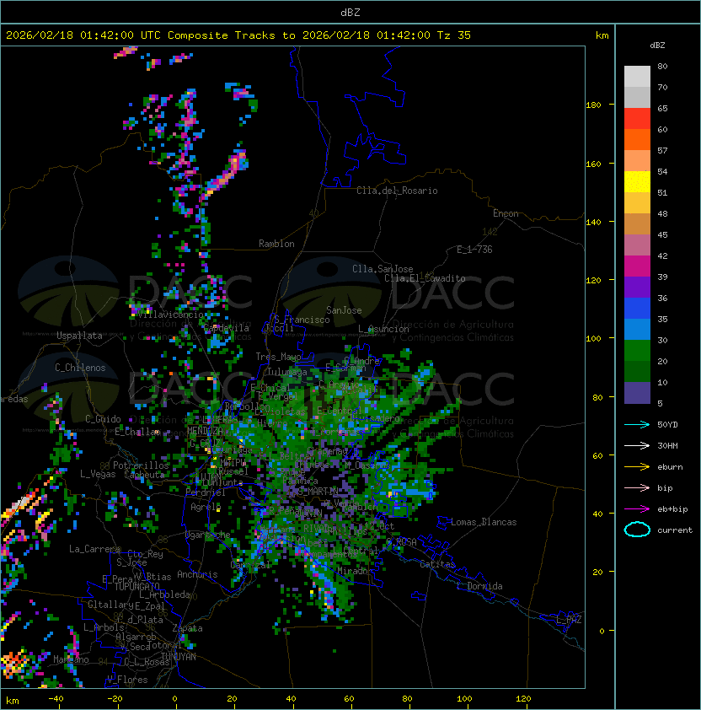Select the yellow swatch between 54 and 51
701x710 pixels.
click(637, 181)
